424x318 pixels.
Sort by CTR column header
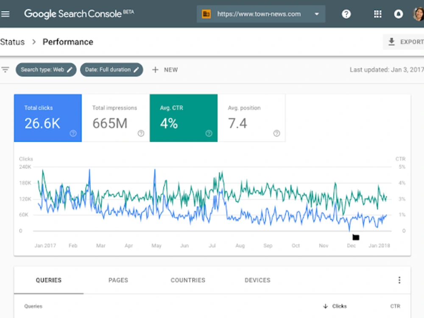click(395, 306)
